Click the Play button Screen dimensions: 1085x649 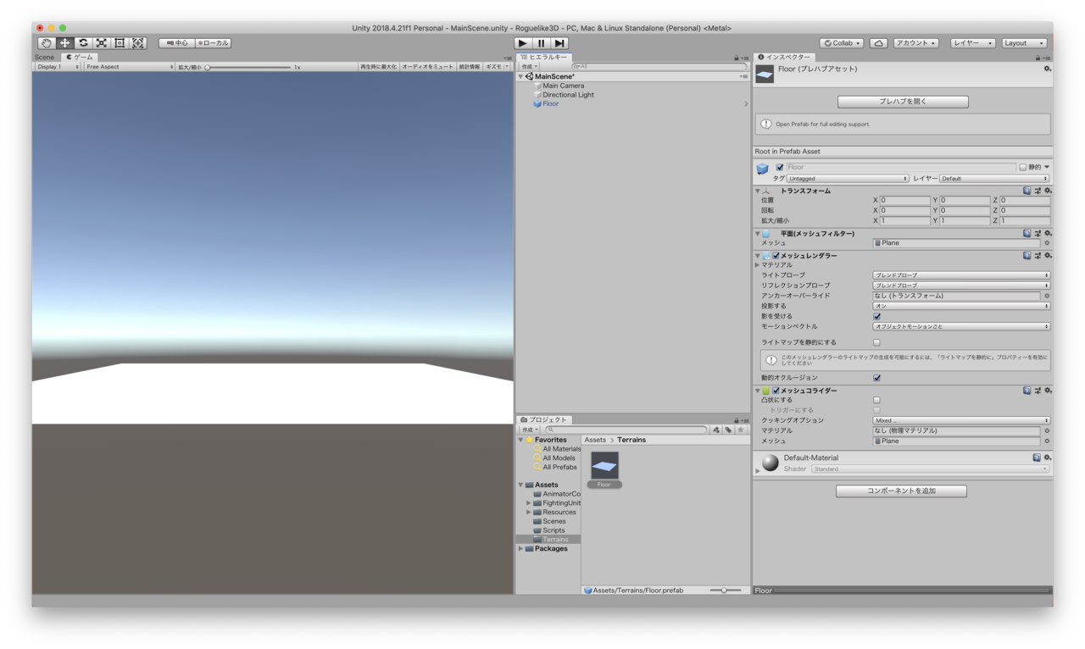pyautogui.click(x=523, y=43)
